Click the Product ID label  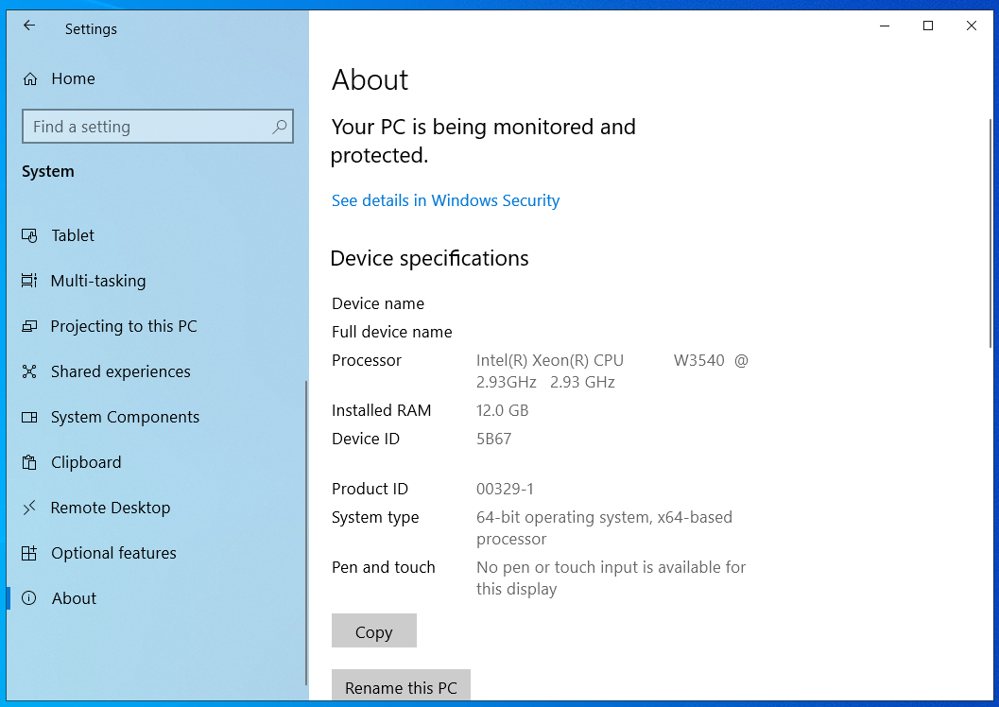pyautogui.click(x=370, y=490)
